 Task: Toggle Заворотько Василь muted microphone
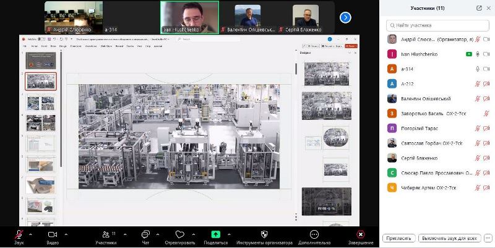[486, 113]
